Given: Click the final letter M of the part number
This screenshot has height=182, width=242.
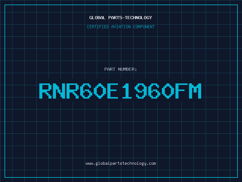Looking at the screenshot, I should pos(195,91).
